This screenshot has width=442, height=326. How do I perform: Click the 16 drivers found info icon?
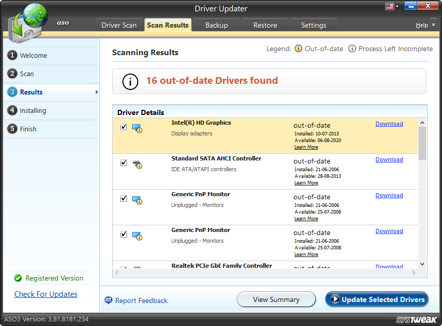click(130, 81)
